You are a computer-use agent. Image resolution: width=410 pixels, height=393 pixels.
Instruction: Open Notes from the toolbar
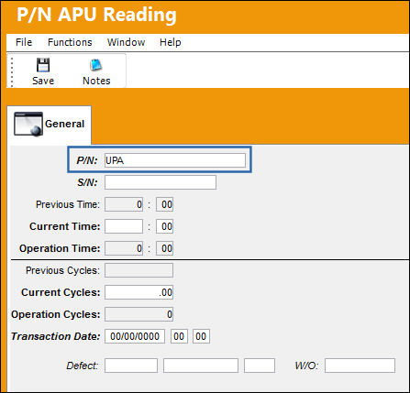coord(96,72)
